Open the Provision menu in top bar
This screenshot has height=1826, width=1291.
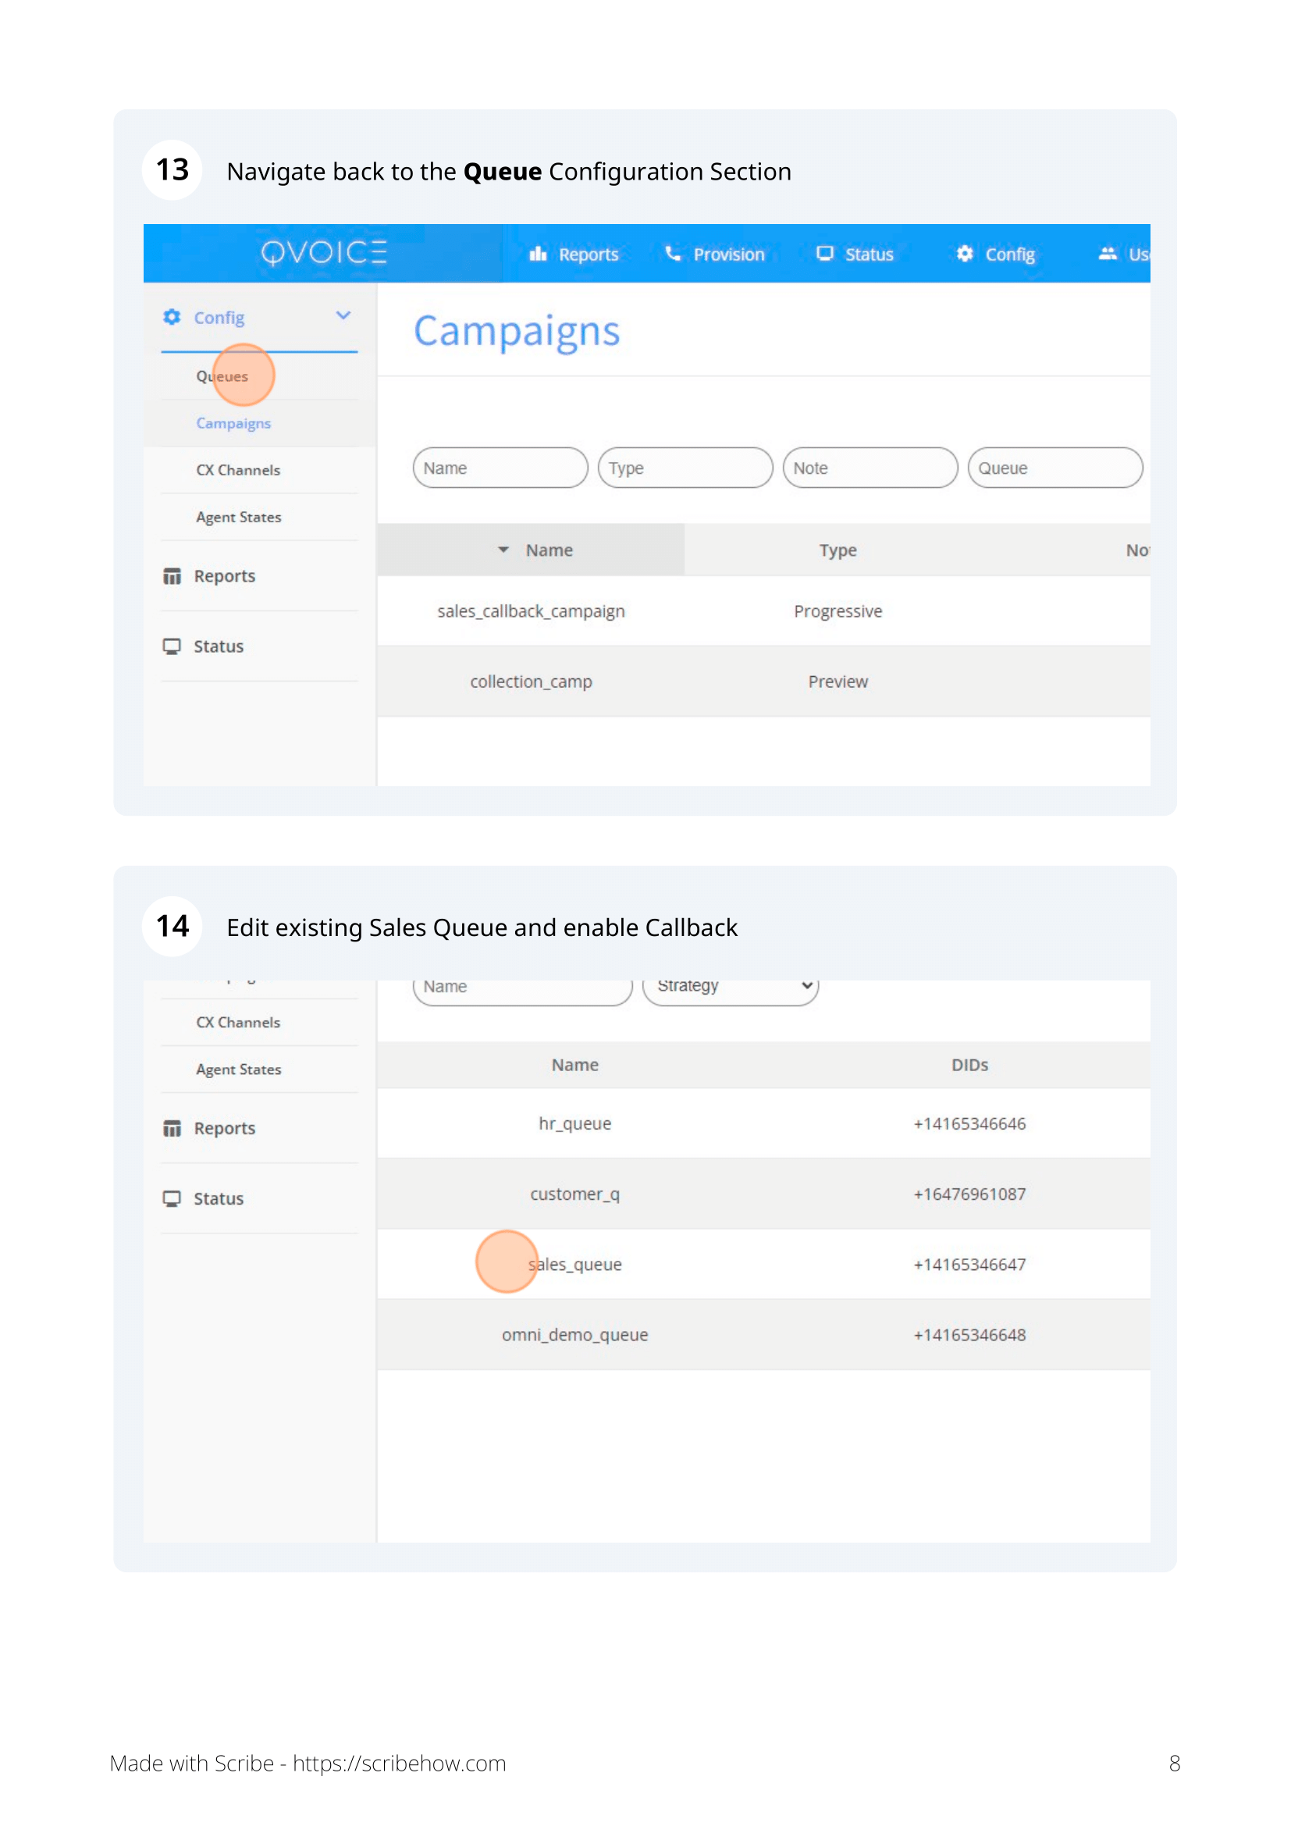[729, 255]
